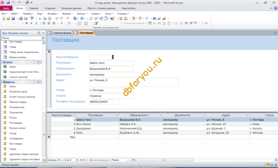Click the Save disk icon in the menu toolbar
The image size is (278, 168).
[x=13, y=18]
